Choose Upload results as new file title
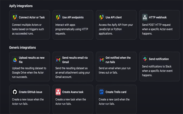Viewport: 183px width, 114px height. [32, 60]
